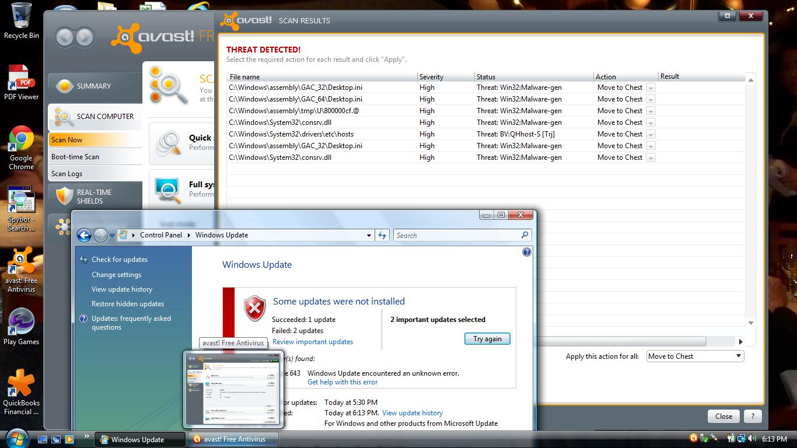
Task: Expand the arrow after the Control Panel breadcrumb
Action: 188,235
